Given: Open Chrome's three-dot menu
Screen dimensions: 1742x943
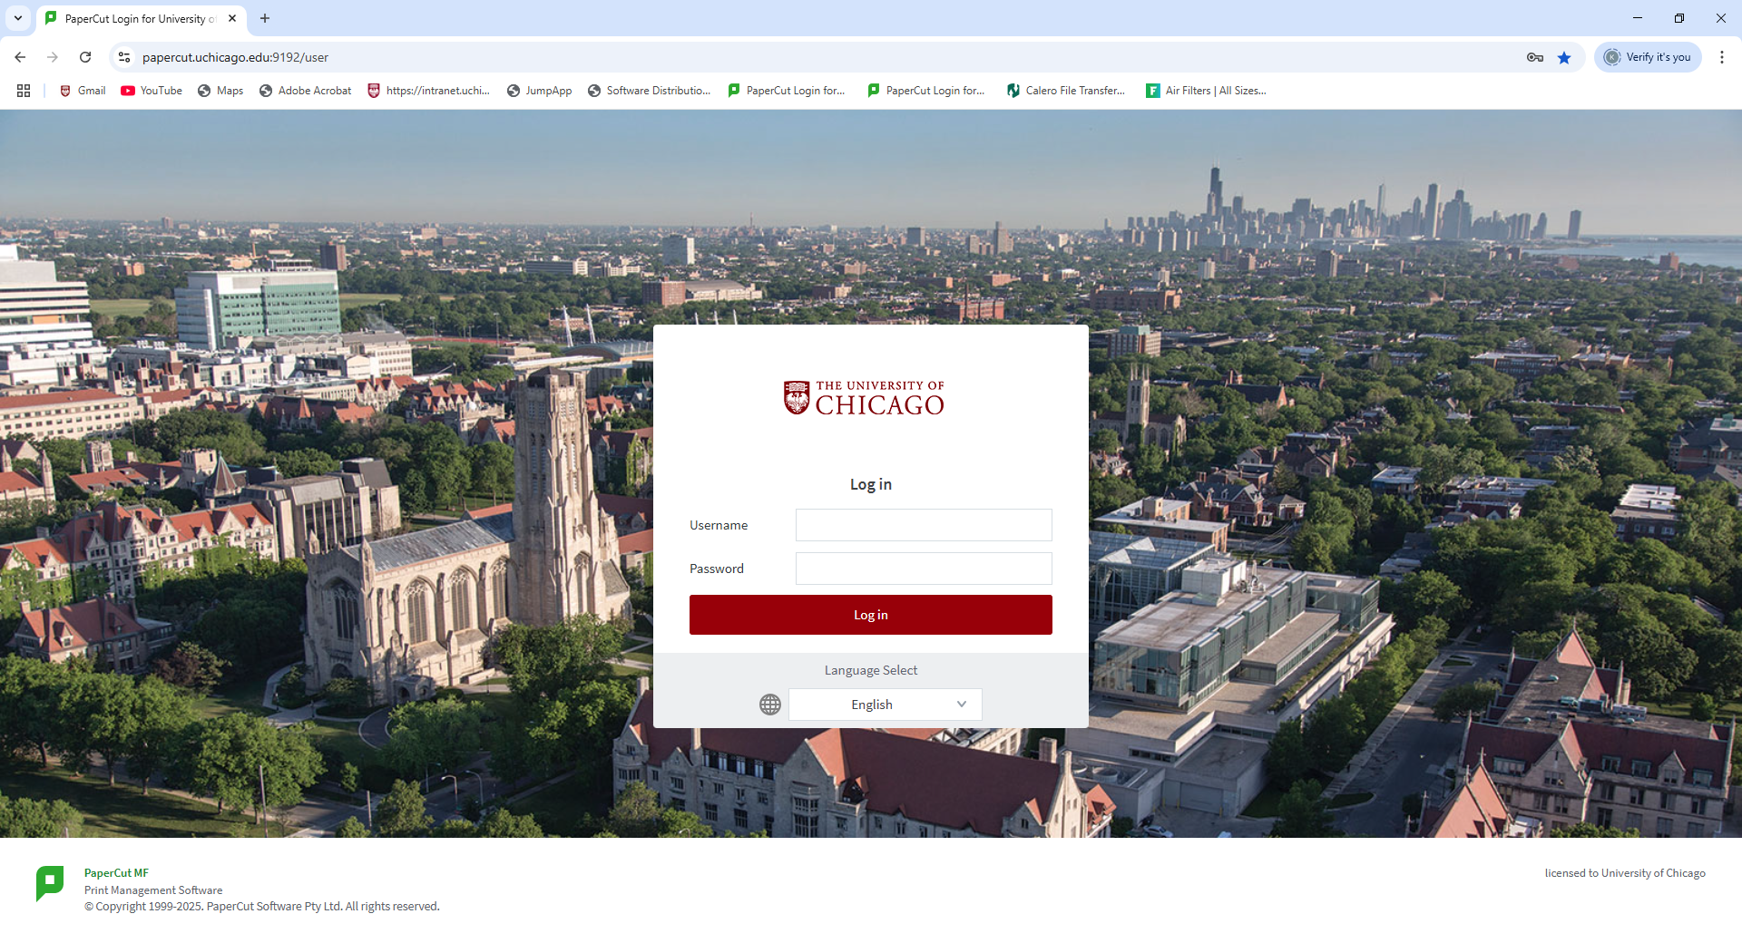Looking at the screenshot, I should [x=1722, y=57].
